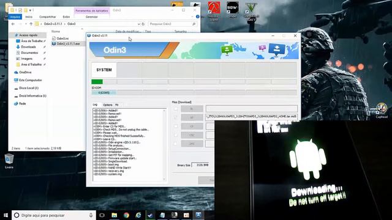Toggle the BL file checkbox in Odin
The height and width of the screenshot is (220, 392).
click(176, 109)
